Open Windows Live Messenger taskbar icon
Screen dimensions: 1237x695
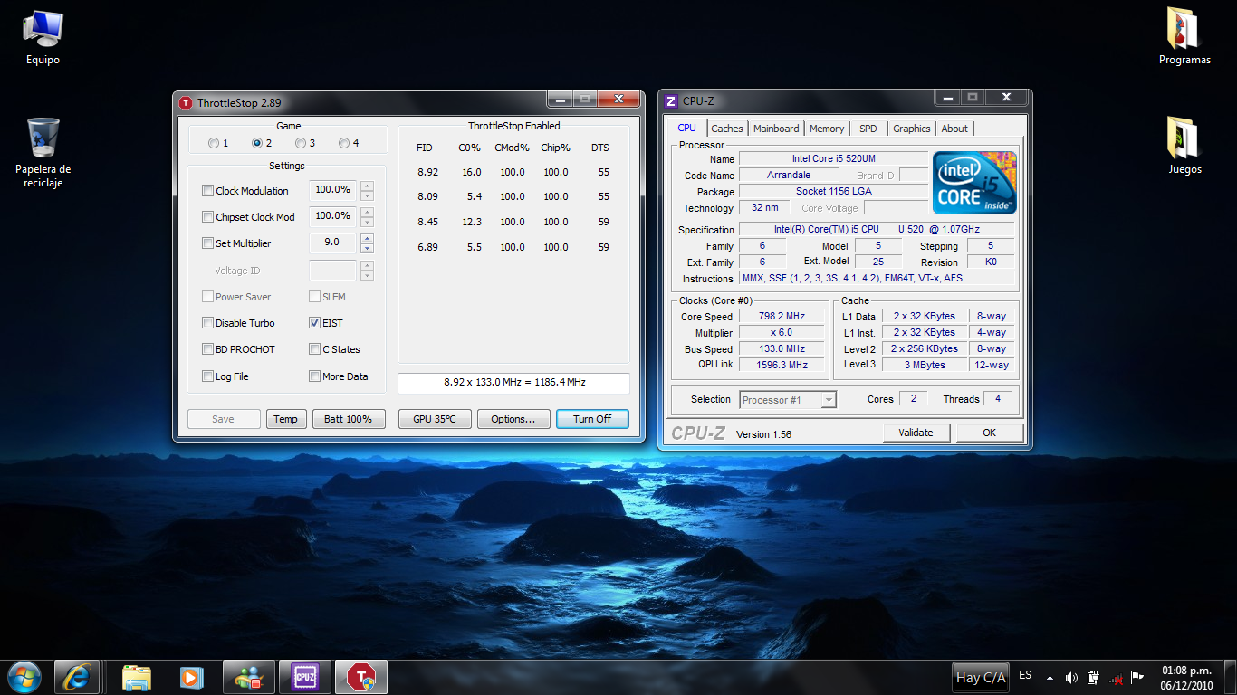click(248, 676)
